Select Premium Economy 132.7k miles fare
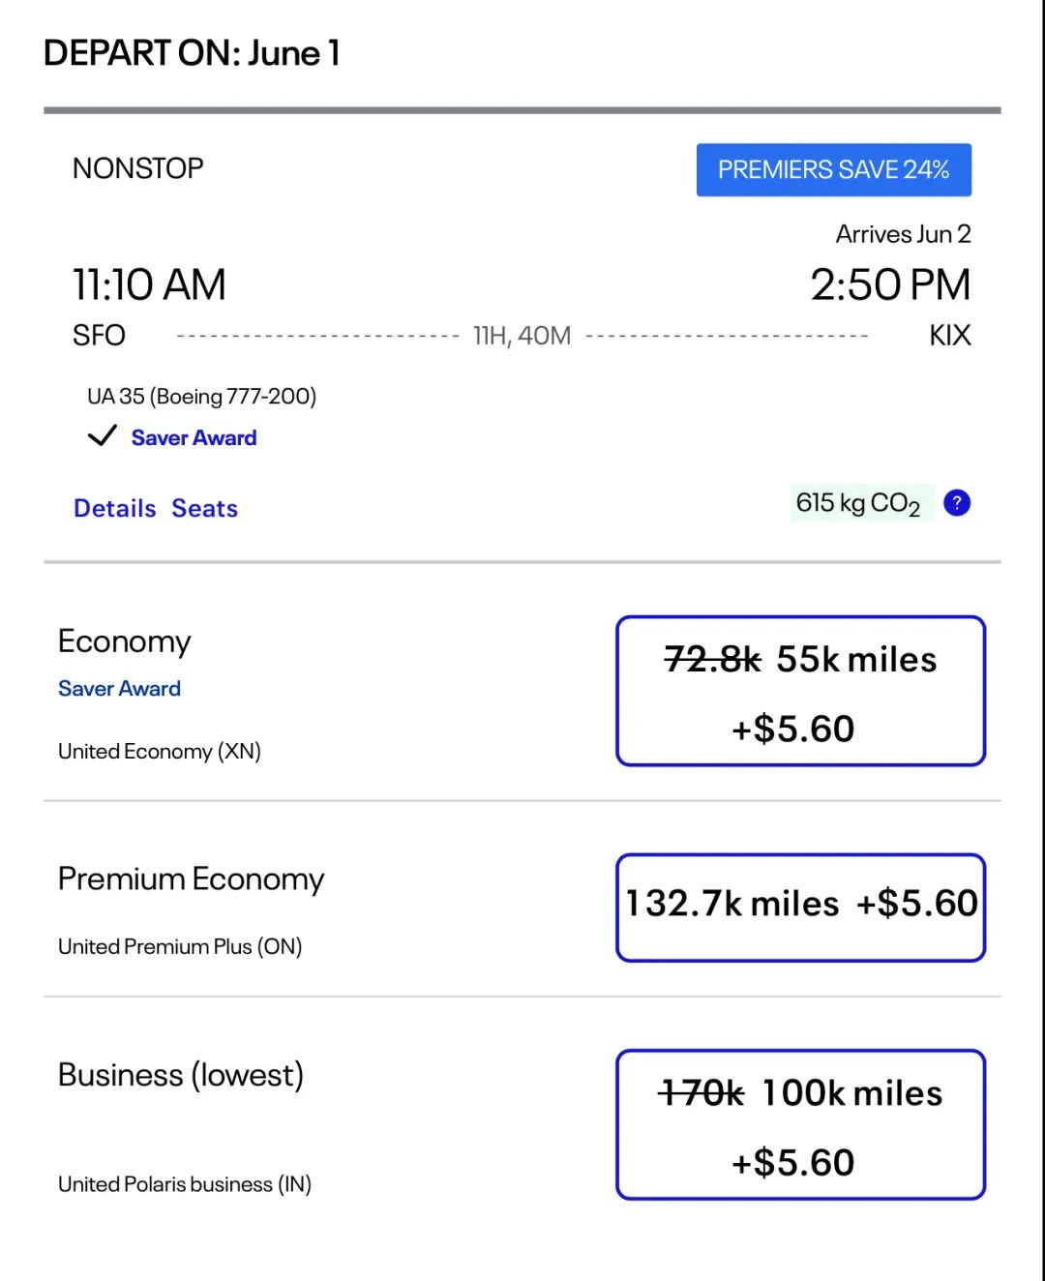This screenshot has height=1281, width=1045. click(800, 907)
